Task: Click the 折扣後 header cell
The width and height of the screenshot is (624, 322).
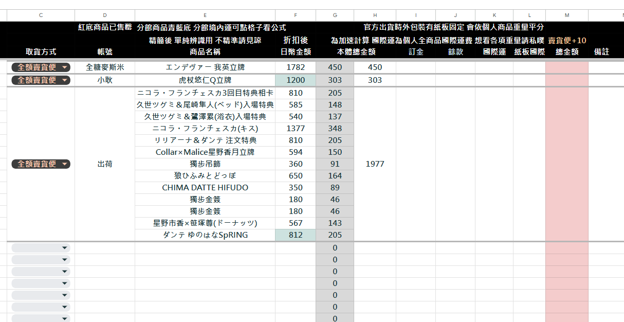Action: point(296,40)
